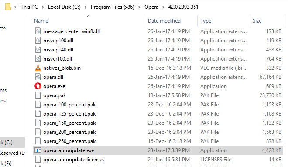Viewport: 288px width, 167px height.
Task: Sort by the Size column header
Action: point(257,21)
